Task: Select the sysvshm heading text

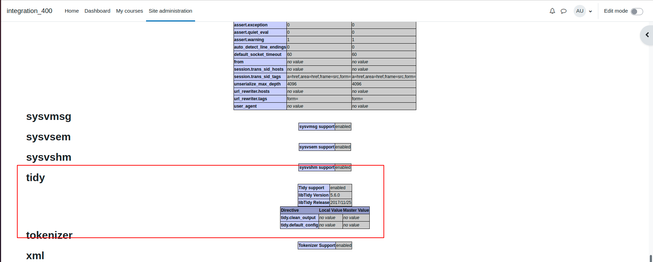Action: (49, 157)
